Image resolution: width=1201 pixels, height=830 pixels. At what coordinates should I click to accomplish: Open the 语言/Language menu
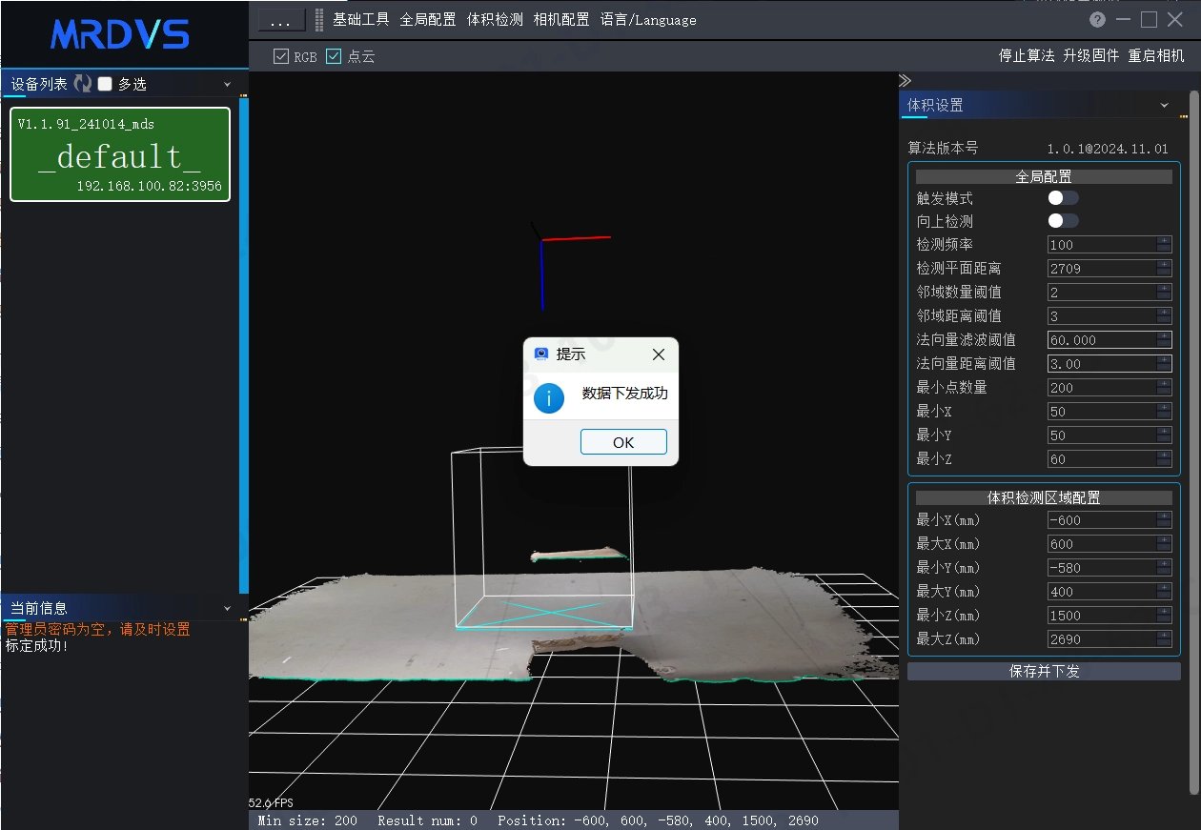pos(648,19)
